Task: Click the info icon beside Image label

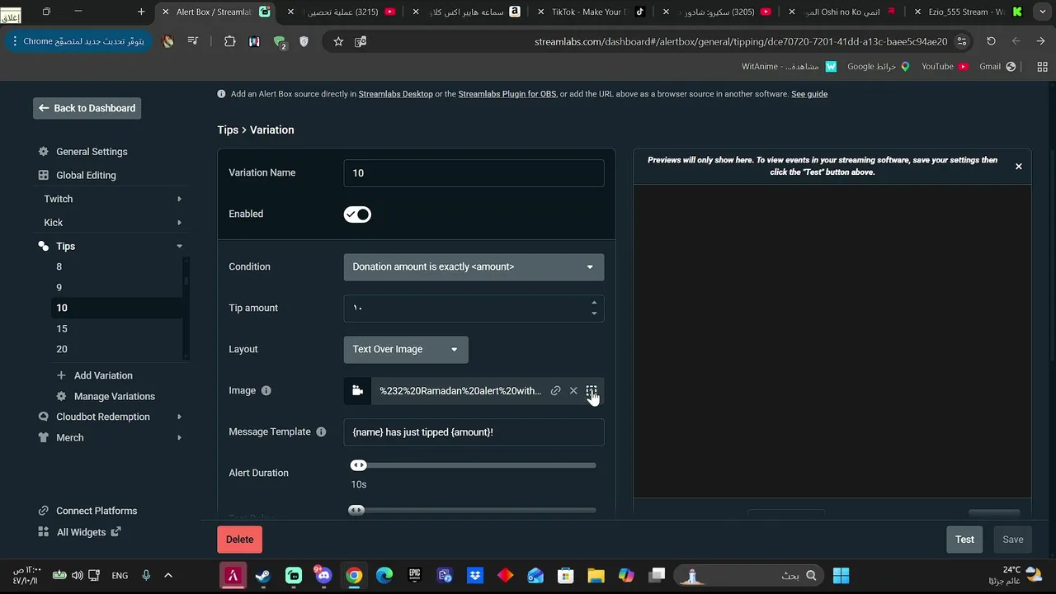Action: (266, 391)
